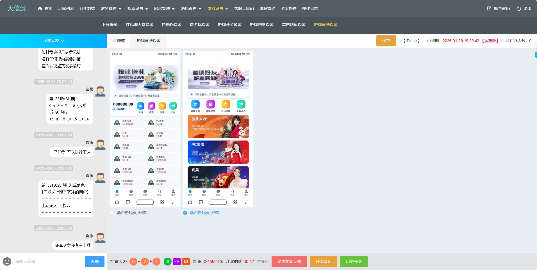Screen dimensions: 537x270
Task: Switch to 下分限制 submenu
Action: (110, 25)
